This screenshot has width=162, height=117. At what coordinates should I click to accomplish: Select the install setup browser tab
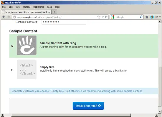tap(26, 12)
